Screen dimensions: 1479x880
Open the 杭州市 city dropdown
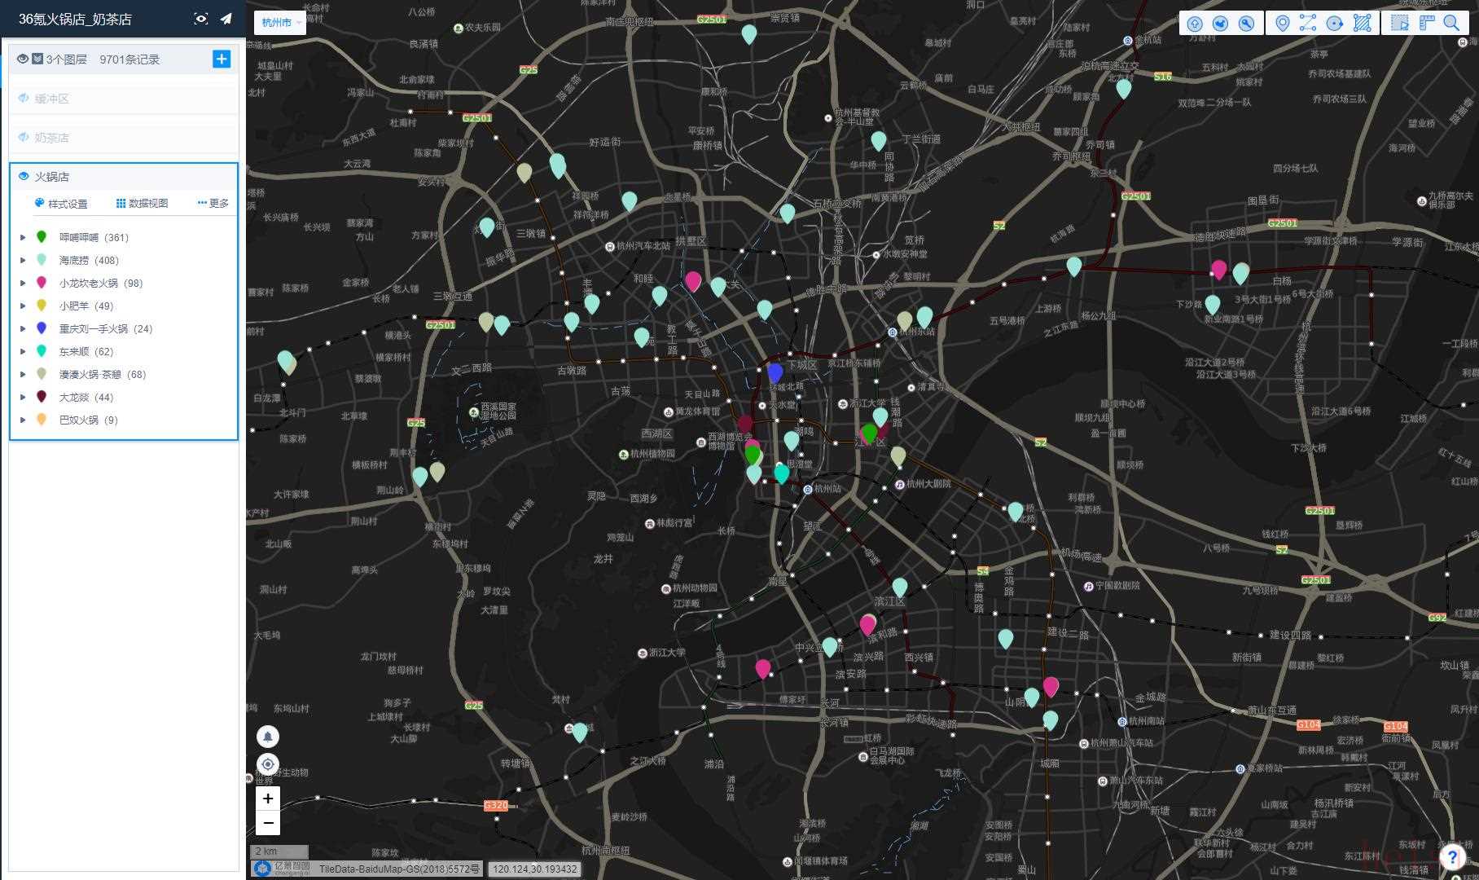[x=281, y=23]
